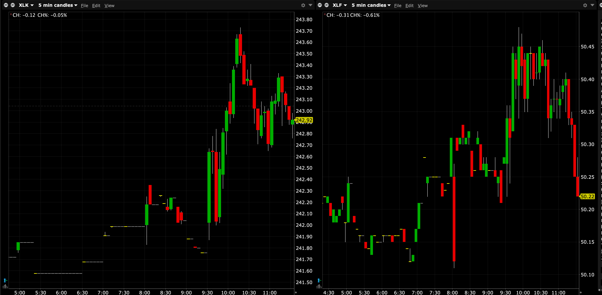Screen dimensions: 602x295
Task: Open the View menu in XLF chart
Action: click(423, 6)
